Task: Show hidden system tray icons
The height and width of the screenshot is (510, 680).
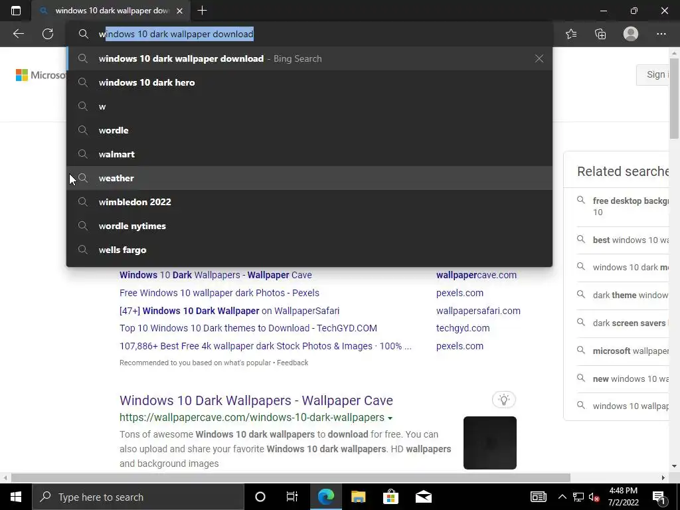Action: point(562,497)
